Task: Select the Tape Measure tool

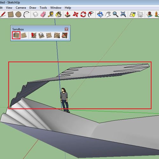Action: (51, 14)
